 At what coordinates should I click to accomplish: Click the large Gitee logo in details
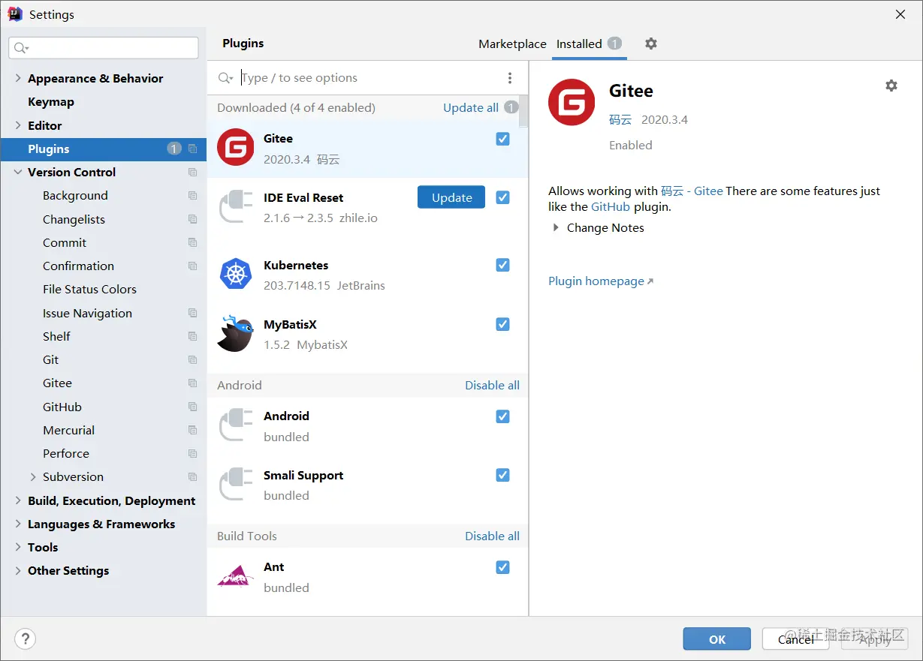pos(572,102)
